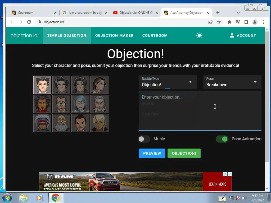Click the browser reload icon
Image resolution: width=271 pixels, height=203 pixels.
(x=29, y=22)
